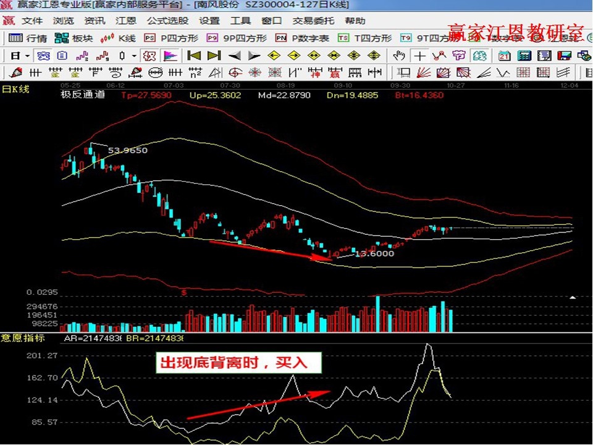Screen dimensions: 593x445
Task: Jump to first record with skip-back arrow
Action: coord(194,56)
